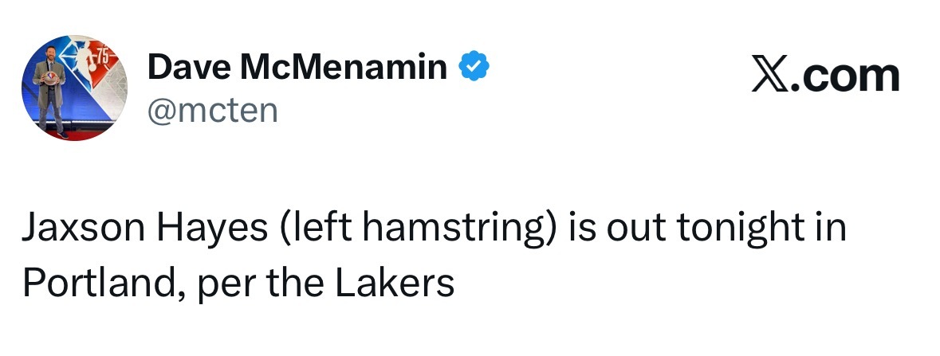Open the Dave McMenamin display name
Viewport: 940px width, 356px height.
(x=297, y=68)
